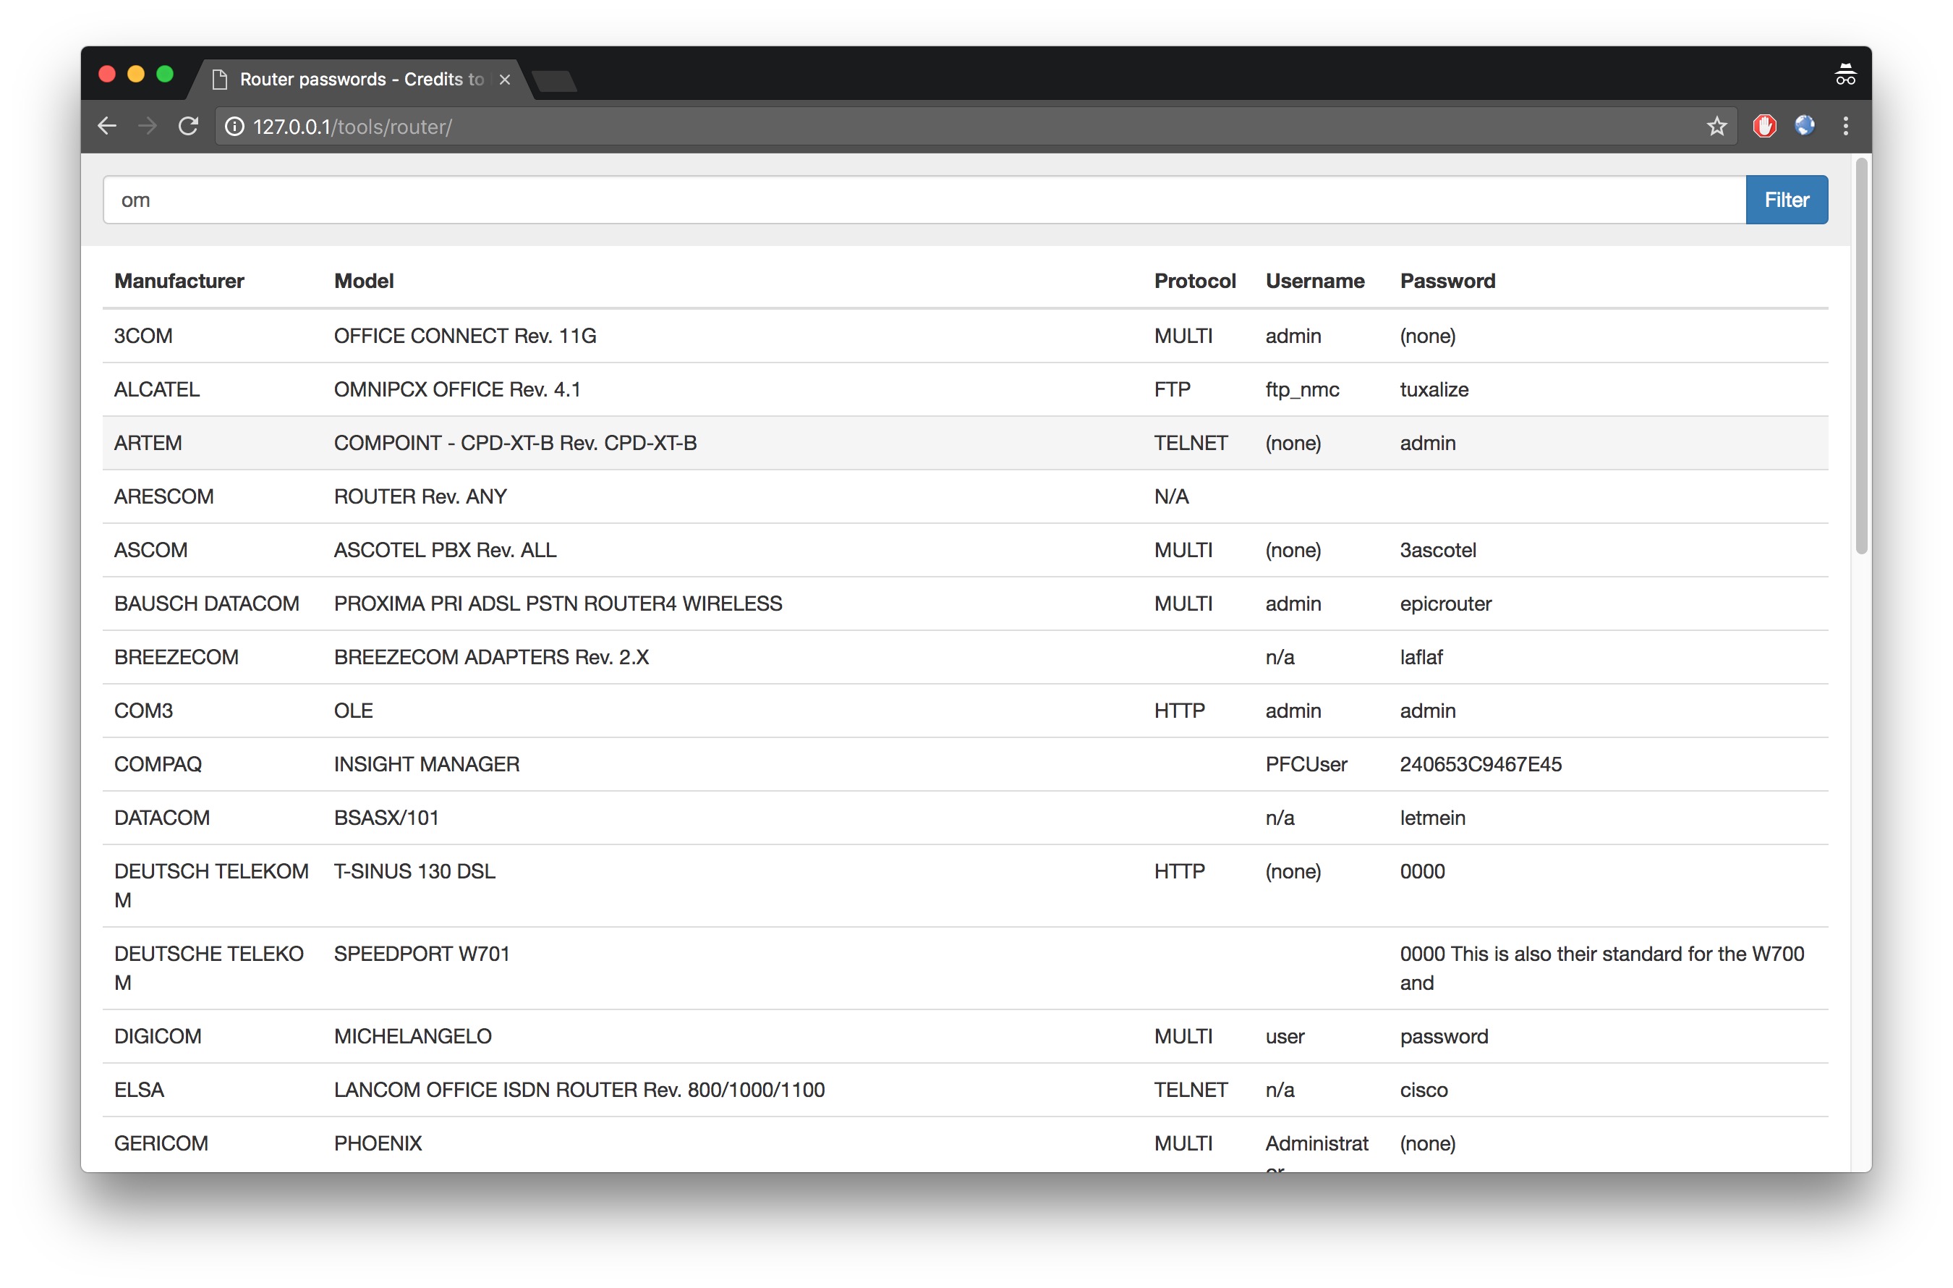The width and height of the screenshot is (1953, 1288).
Task: Click the page vertical scrollbar
Action: point(1861,356)
